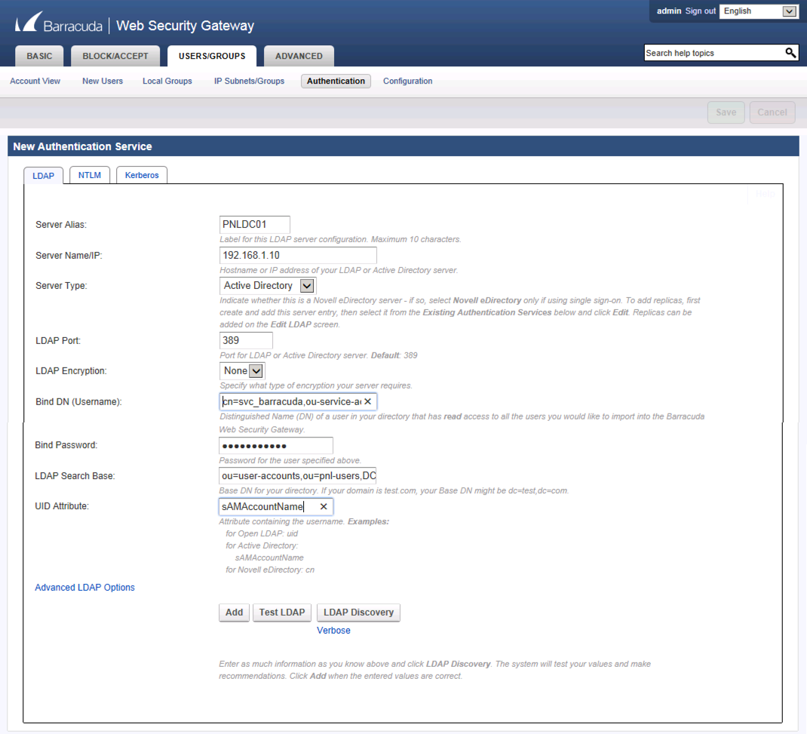Click the Save button
This screenshot has height=734, width=807.
click(x=726, y=112)
